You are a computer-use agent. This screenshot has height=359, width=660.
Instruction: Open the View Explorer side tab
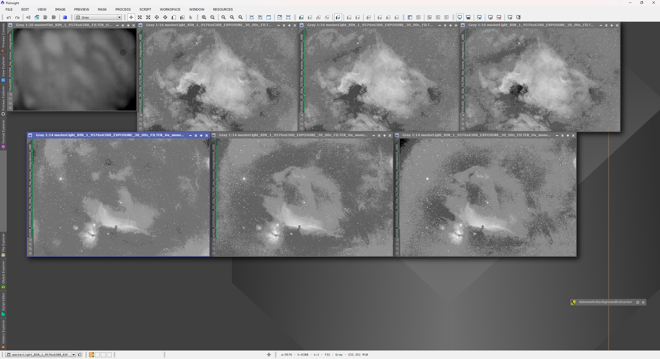[x=3, y=69]
